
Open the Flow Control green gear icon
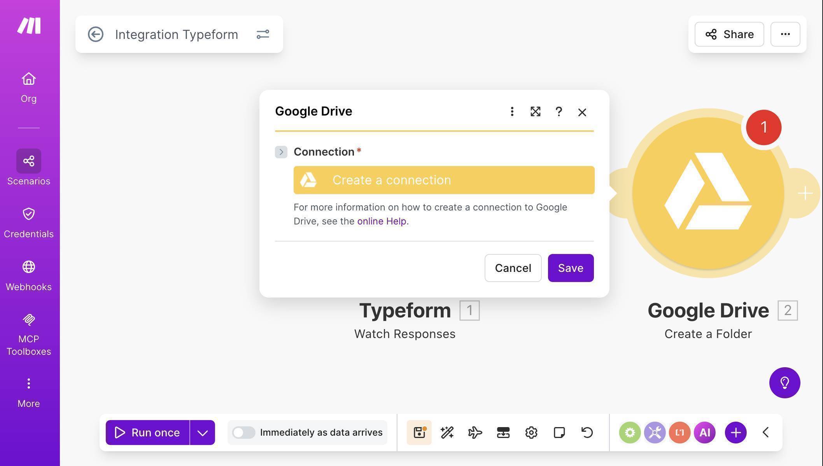630,432
